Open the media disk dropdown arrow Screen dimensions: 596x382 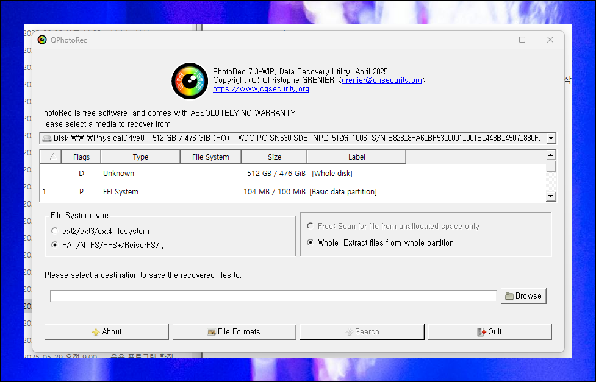[x=551, y=138]
